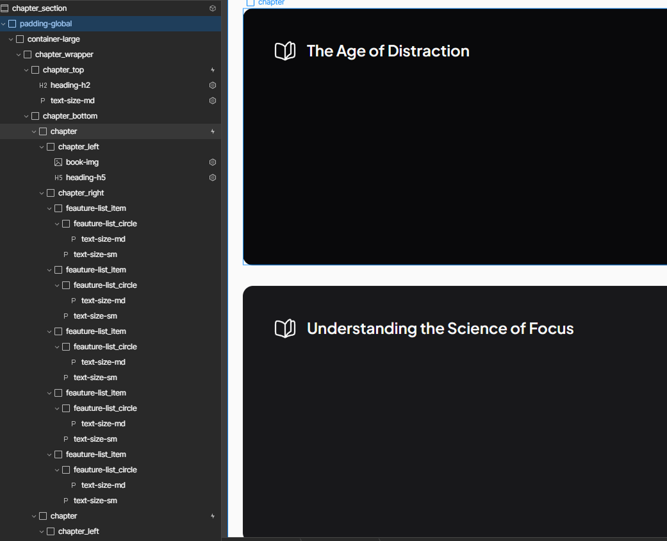Select the book-img label
The height and width of the screenshot is (541, 667).
(82, 162)
